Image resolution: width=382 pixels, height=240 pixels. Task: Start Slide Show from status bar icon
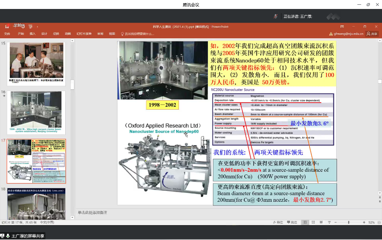coord(329,222)
